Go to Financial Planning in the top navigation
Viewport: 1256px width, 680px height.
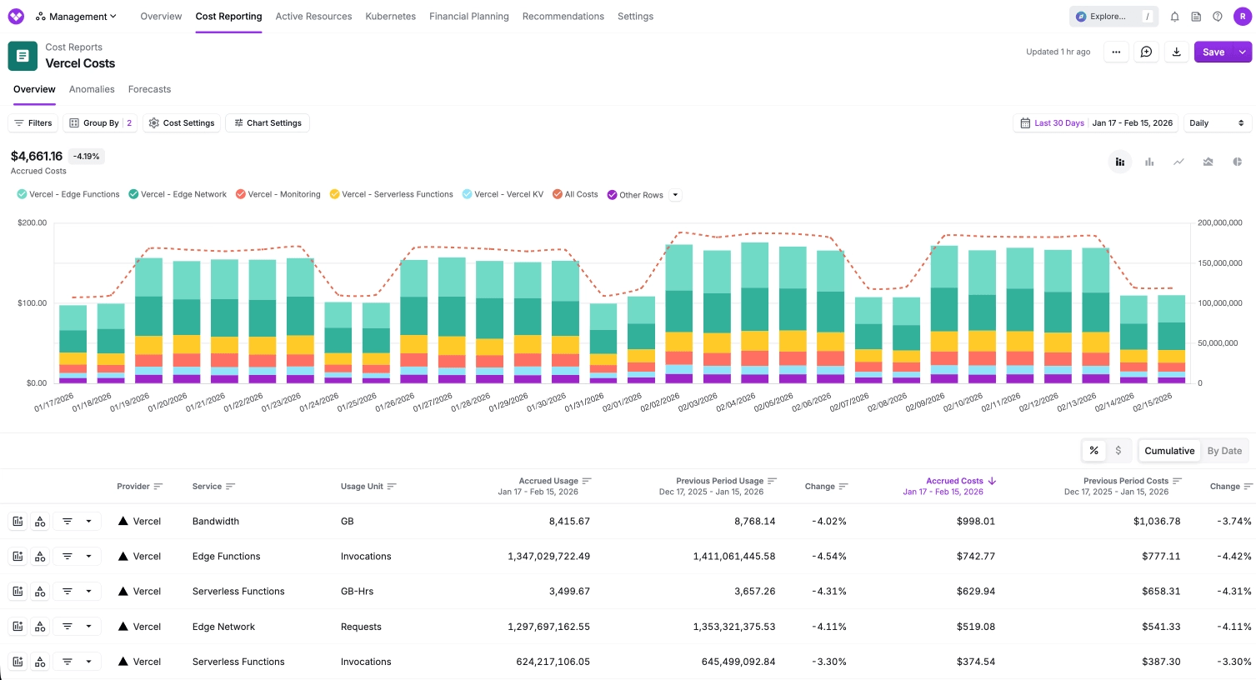tap(469, 17)
